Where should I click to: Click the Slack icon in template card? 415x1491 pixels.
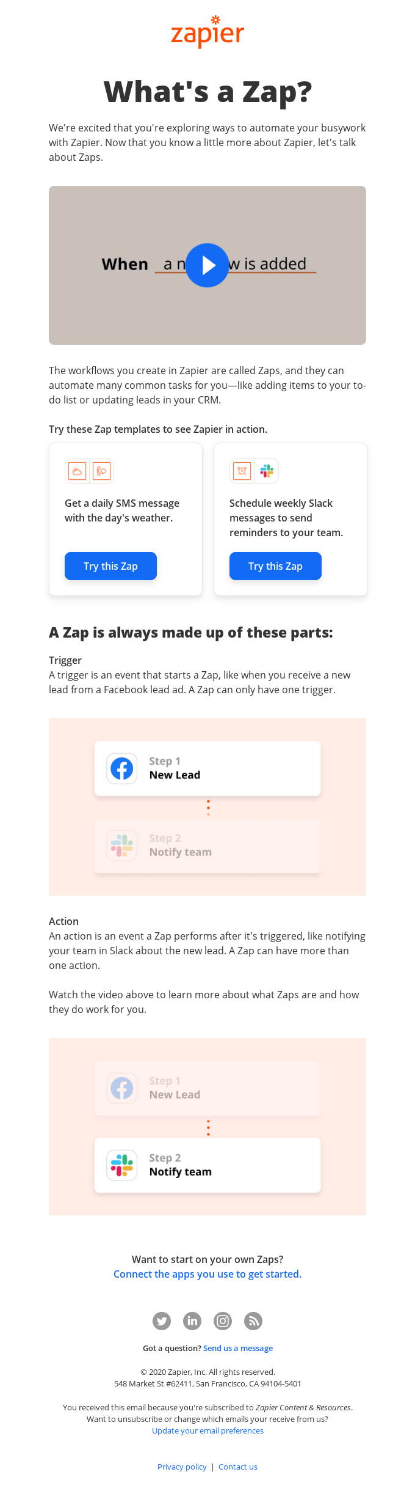click(267, 471)
